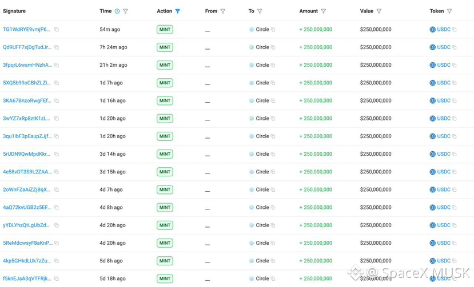Open transaction 4kp5GHkdLUk7zZu...
This screenshot has height=287, width=474.
27,261
